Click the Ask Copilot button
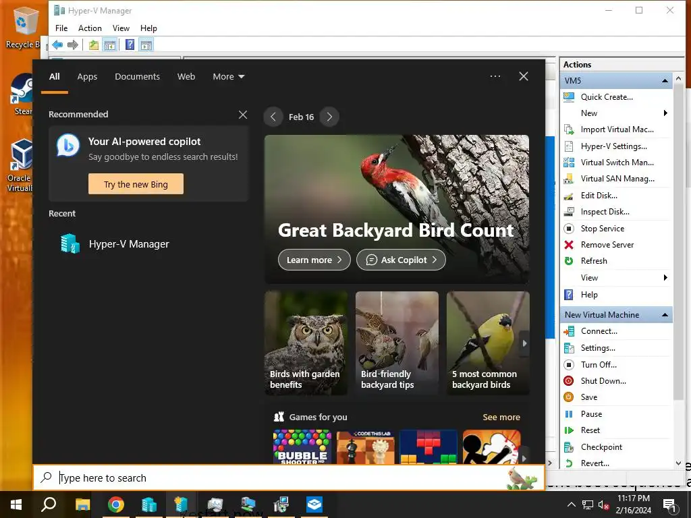The image size is (691, 518). click(x=401, y=260)
